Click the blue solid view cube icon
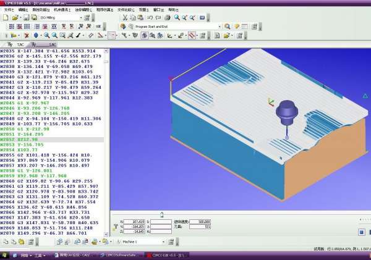 click(x=36, y=36)
